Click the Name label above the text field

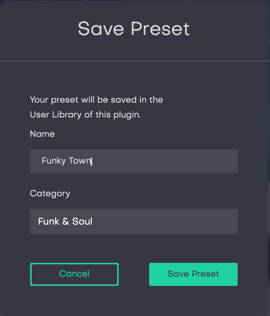(42, 134)
